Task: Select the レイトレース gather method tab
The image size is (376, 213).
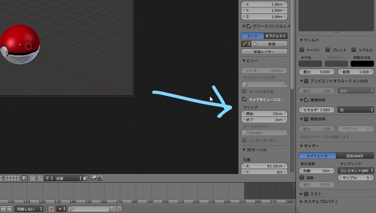Action: pos(317,156)
